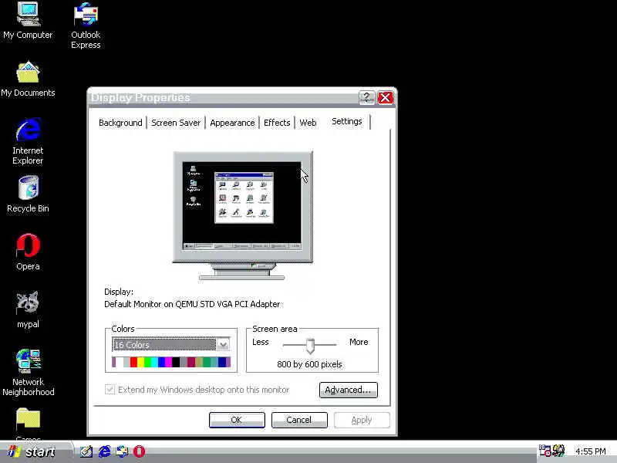The height and width of the screenshot is (463, 617).
Task: Close the Display Properties dialog
Action: click(385, 97)
